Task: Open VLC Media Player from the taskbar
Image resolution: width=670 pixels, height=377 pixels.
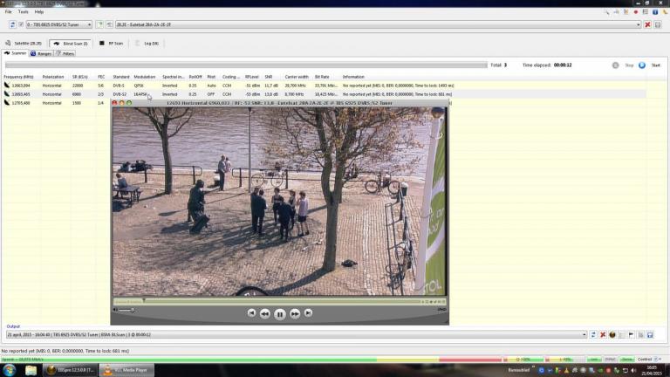Action: pyautogui.click(x=126, y=370)
